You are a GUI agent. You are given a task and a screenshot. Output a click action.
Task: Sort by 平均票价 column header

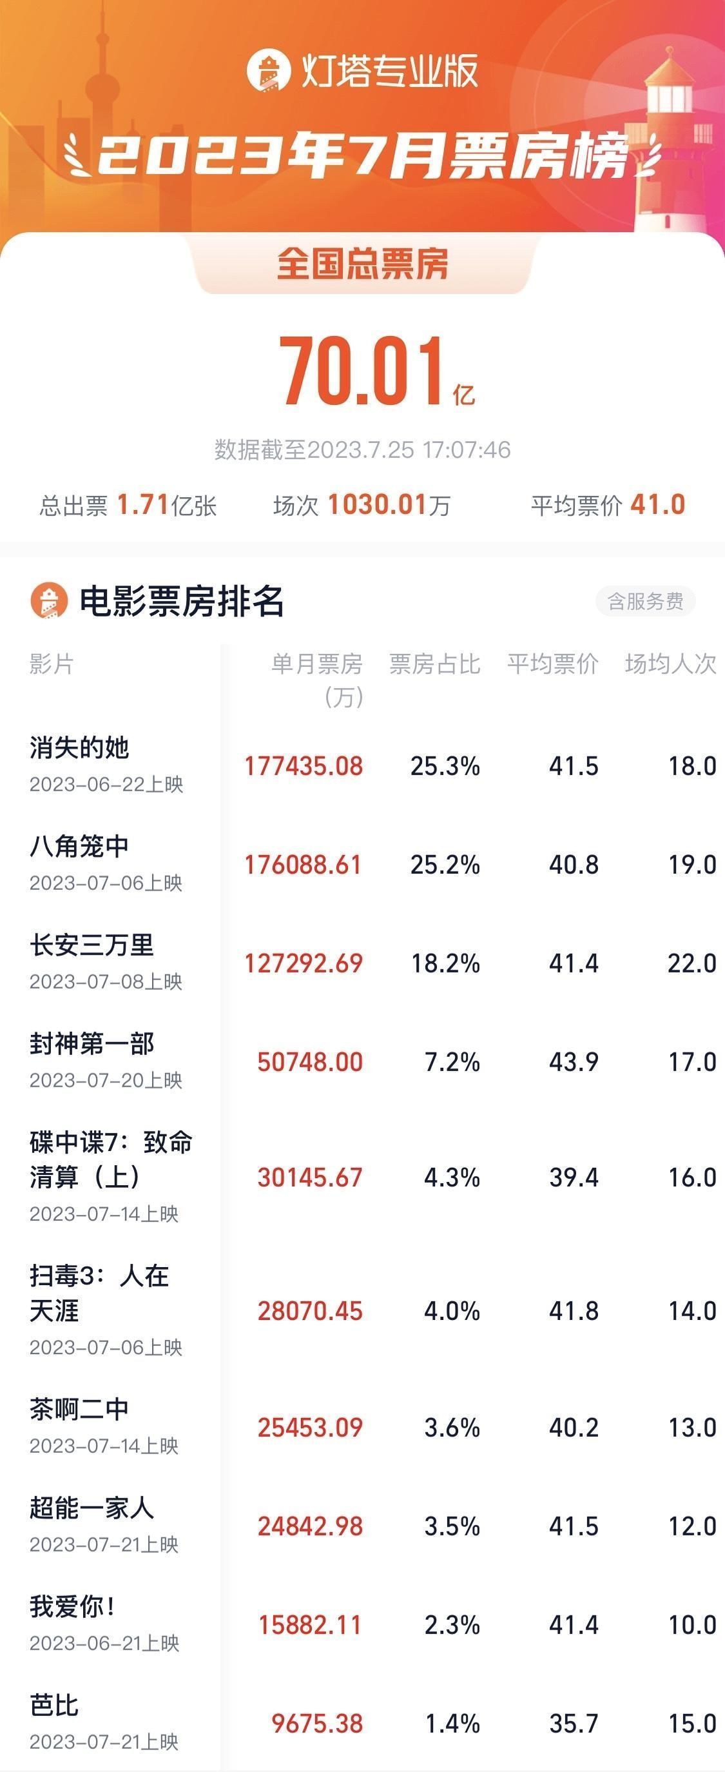tap(553, 664)
